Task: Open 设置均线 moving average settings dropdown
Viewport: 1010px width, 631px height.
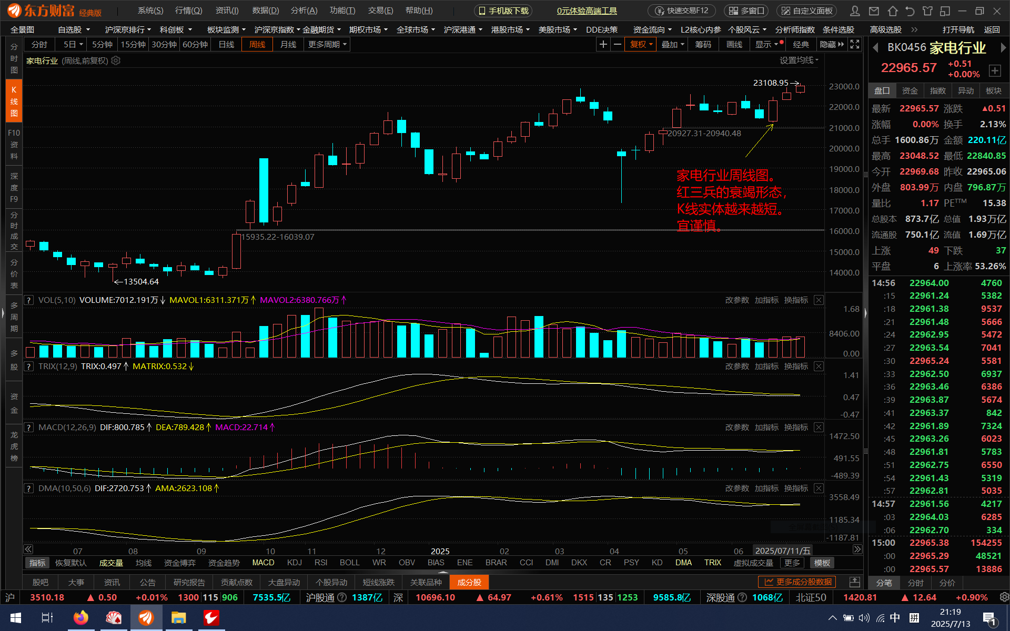Action: point(799,60)
